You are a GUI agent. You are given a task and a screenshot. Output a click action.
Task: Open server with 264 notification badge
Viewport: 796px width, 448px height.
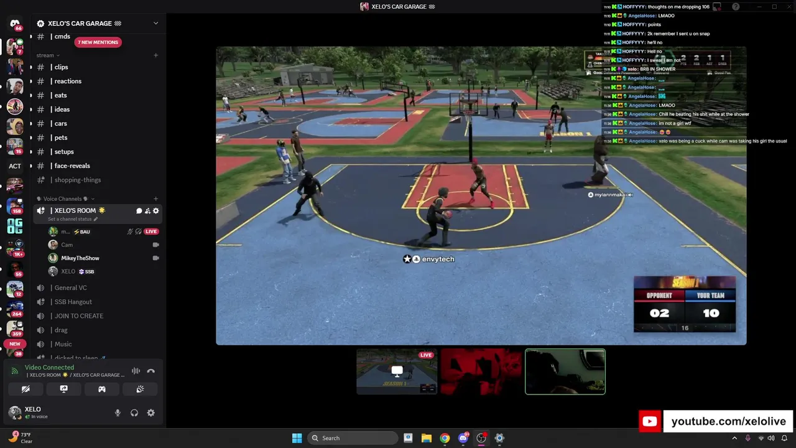pyautogui.click(x=15, y=309)
